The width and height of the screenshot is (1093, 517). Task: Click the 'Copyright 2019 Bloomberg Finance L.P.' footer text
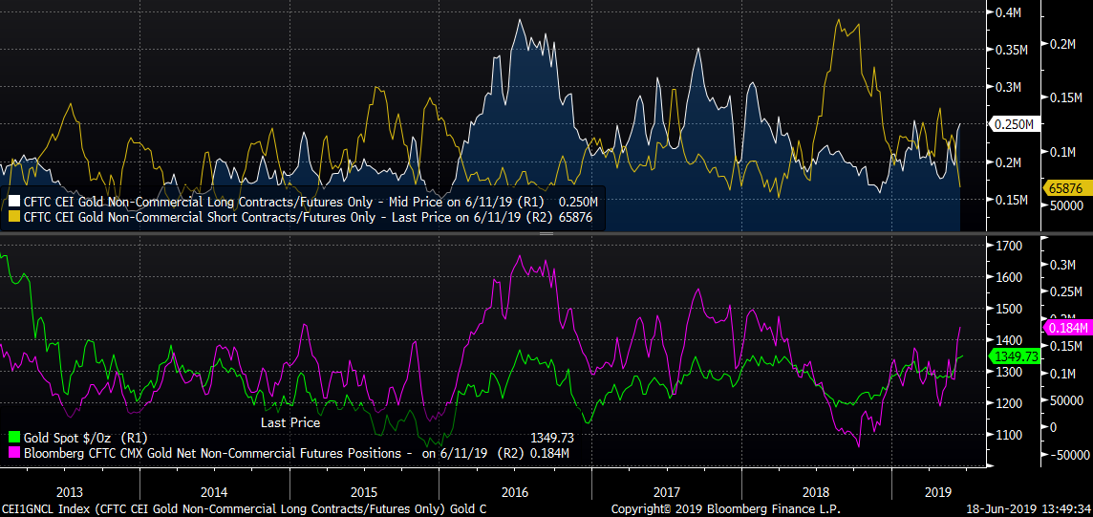pyautogui.click(x=726, y=508)
